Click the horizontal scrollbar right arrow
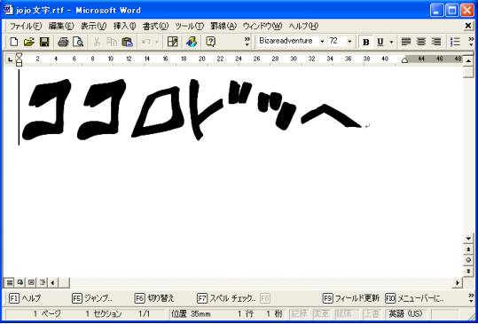This screenshot has height=324, width=478. [x=458, y=283]
